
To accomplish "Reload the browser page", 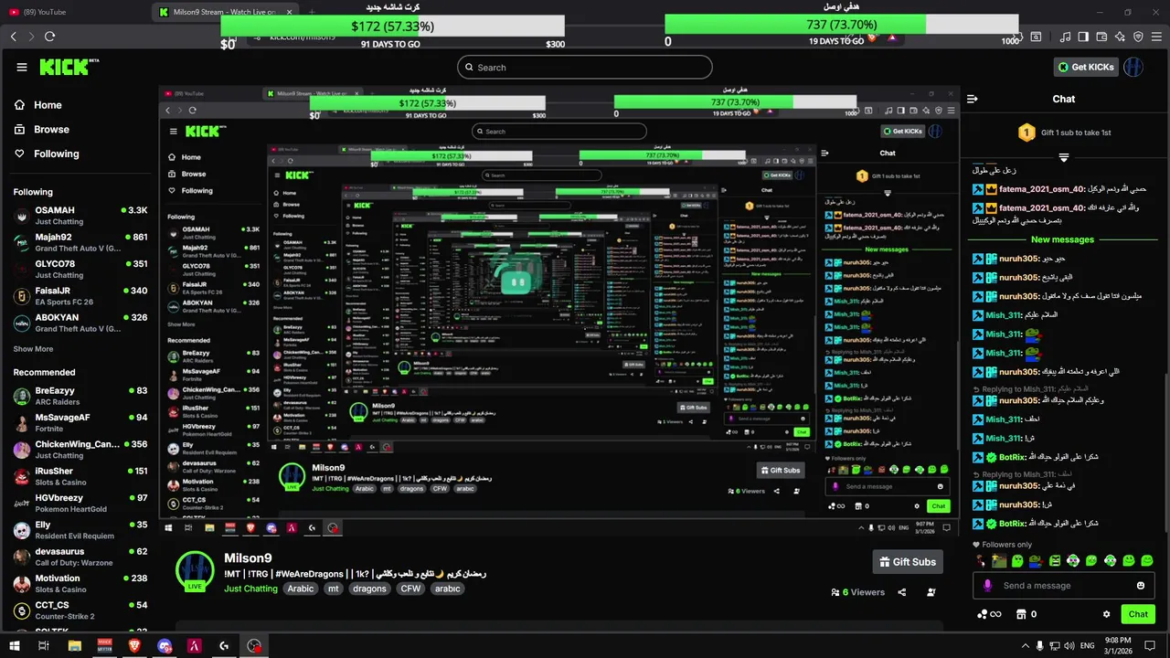I will point(49,37).
